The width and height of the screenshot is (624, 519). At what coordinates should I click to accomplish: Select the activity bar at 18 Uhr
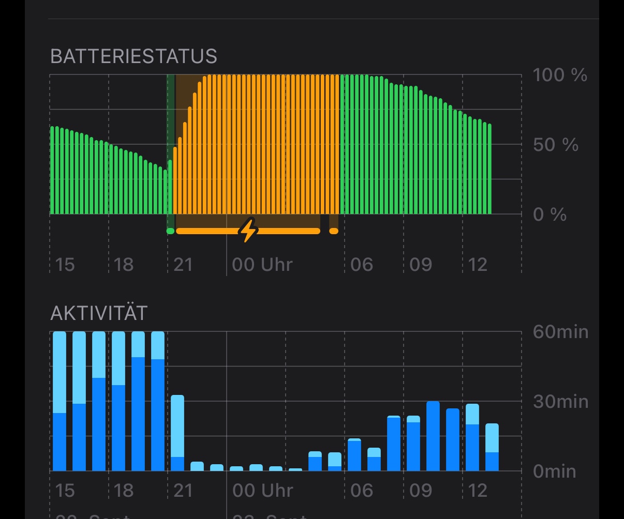click(x=118, y=401)
